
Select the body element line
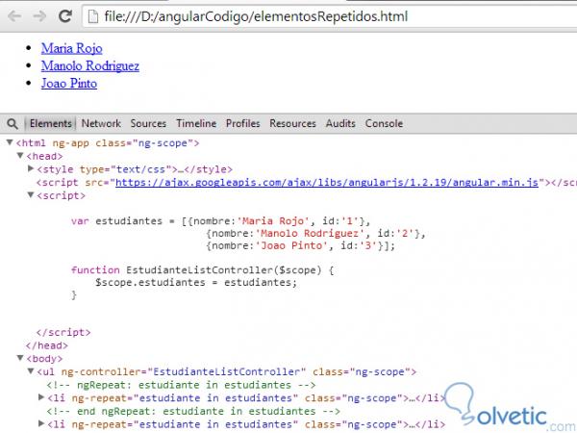click(x=44, y=359)
